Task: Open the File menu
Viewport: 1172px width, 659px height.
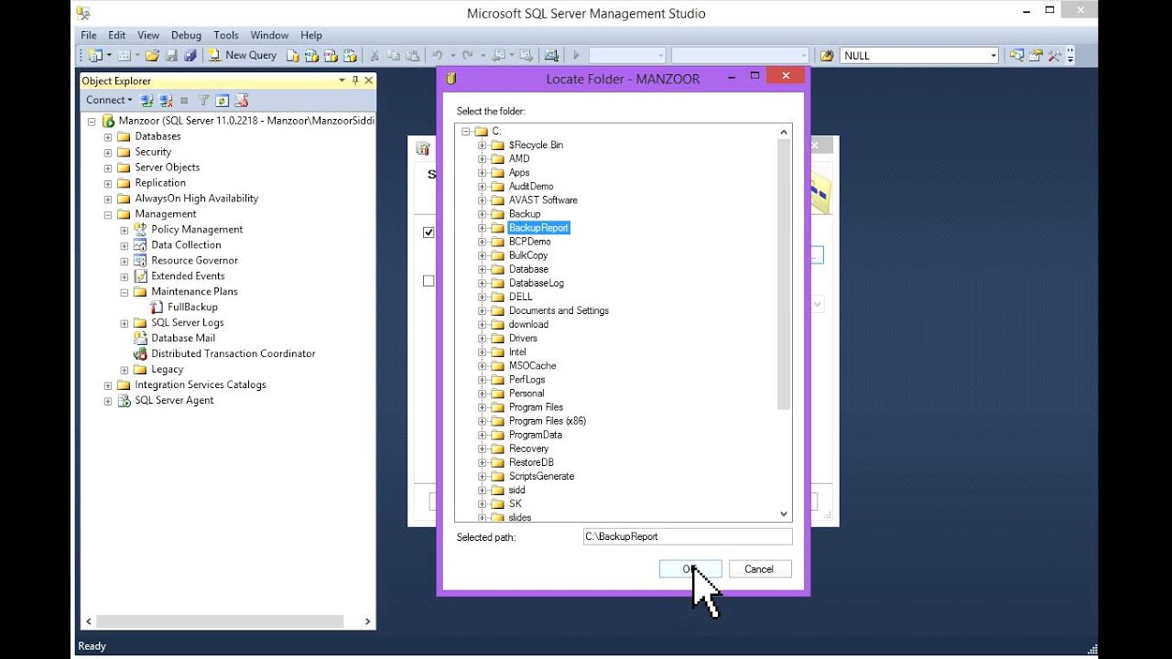Action: [x=89, y=35]
